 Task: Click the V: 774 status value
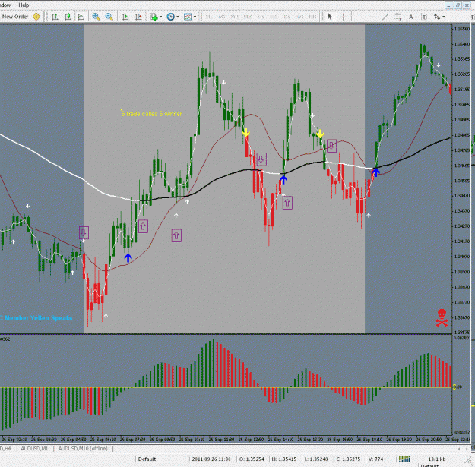[375, 459]
